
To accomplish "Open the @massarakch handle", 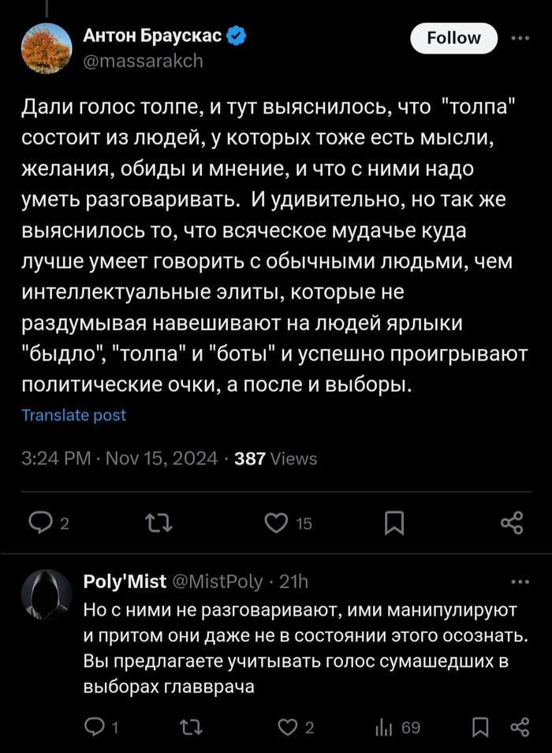I will coord(142,60).
